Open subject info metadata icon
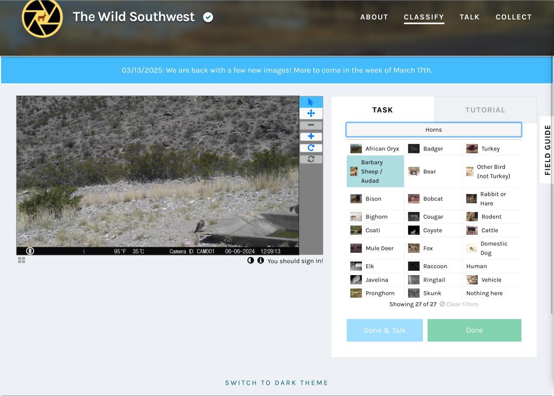This screenshot has width=554, height=396. 261,260
